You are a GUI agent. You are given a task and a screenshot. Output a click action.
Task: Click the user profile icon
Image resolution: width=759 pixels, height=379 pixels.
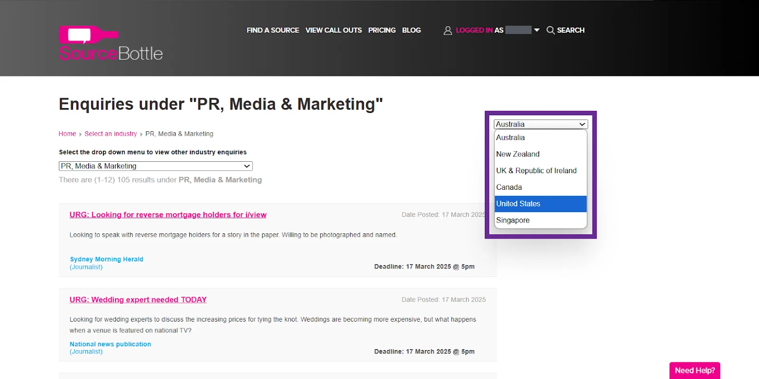coord(447,30)
